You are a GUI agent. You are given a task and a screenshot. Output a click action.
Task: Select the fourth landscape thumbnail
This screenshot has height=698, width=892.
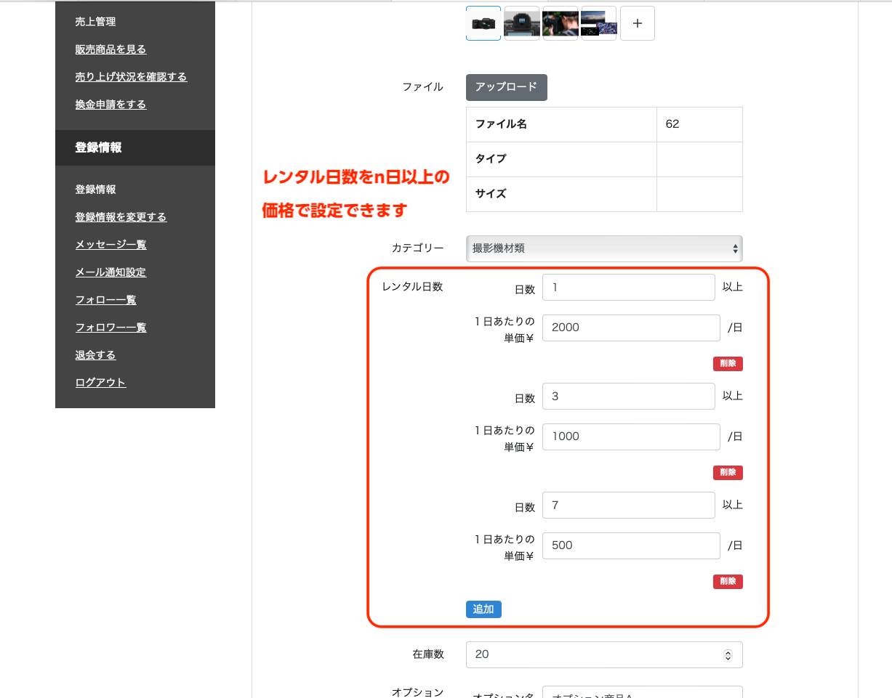pos(599,23)
